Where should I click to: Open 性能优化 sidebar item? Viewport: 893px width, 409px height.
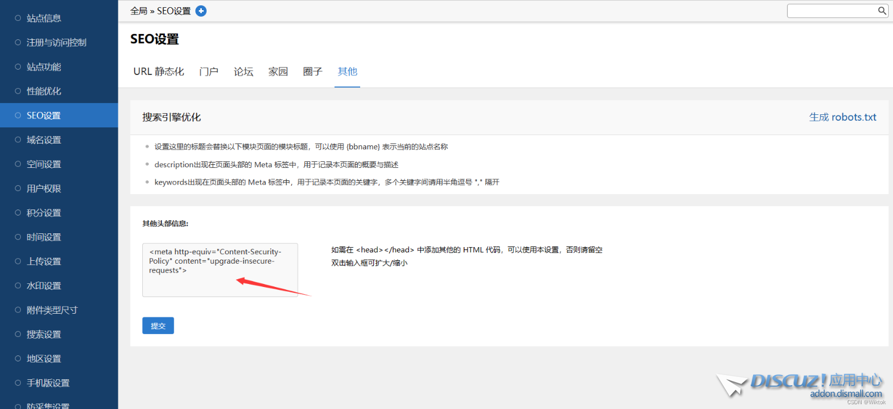44,91
